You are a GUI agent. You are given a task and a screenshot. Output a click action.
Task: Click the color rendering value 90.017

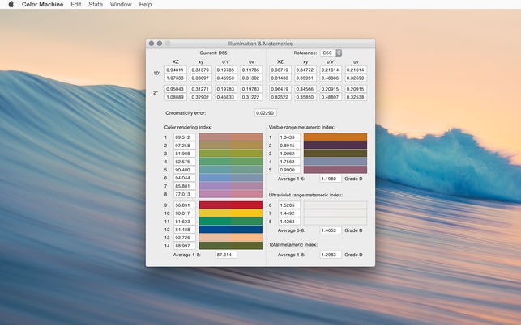tap(185, 213)
